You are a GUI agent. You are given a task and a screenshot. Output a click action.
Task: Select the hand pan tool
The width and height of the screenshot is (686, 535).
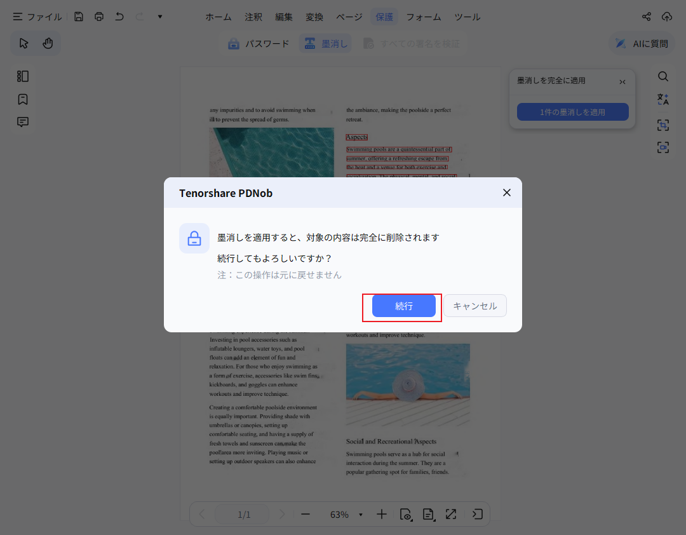point(48,43)
